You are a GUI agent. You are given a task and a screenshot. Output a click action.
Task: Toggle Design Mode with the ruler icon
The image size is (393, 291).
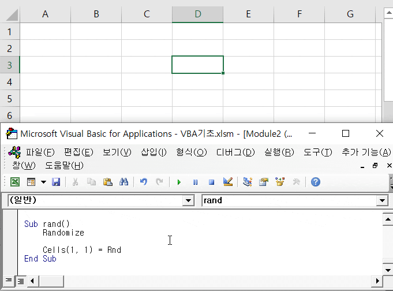(228, 182)
